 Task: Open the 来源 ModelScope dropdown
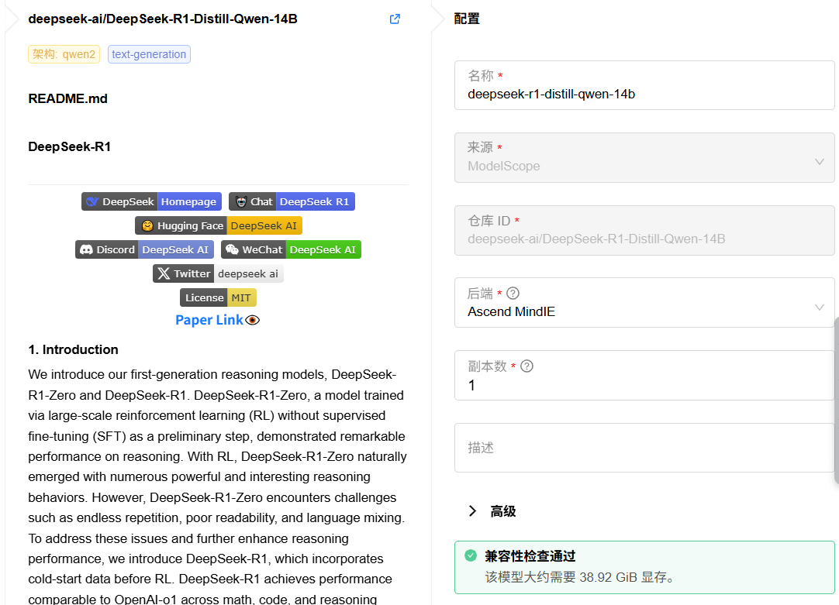(x=644, y=158)
